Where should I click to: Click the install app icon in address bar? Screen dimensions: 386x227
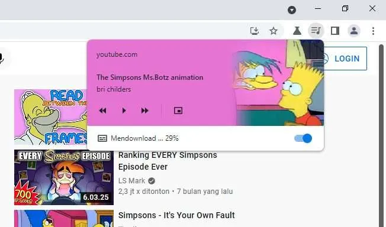click(255, 31)
